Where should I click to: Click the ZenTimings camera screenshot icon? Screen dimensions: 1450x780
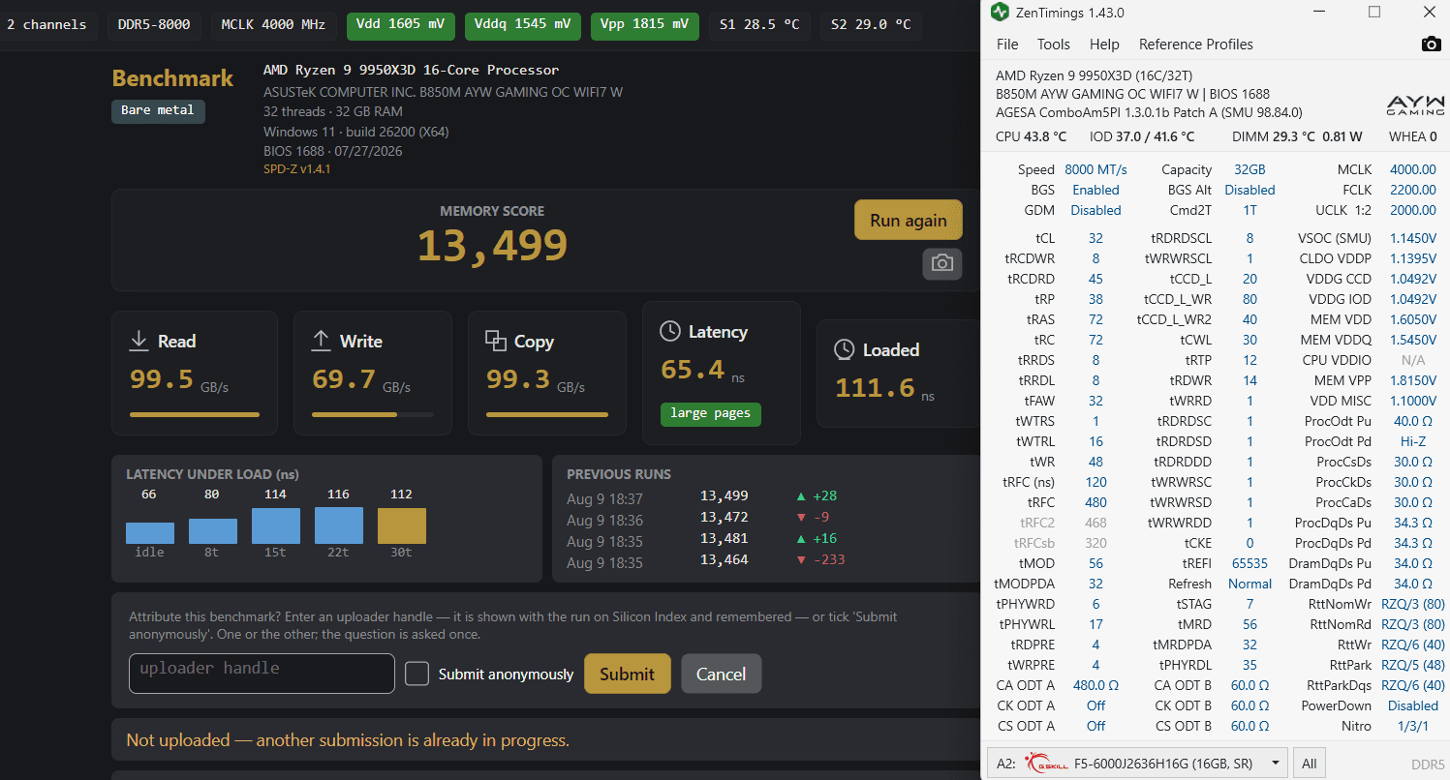1431,45
